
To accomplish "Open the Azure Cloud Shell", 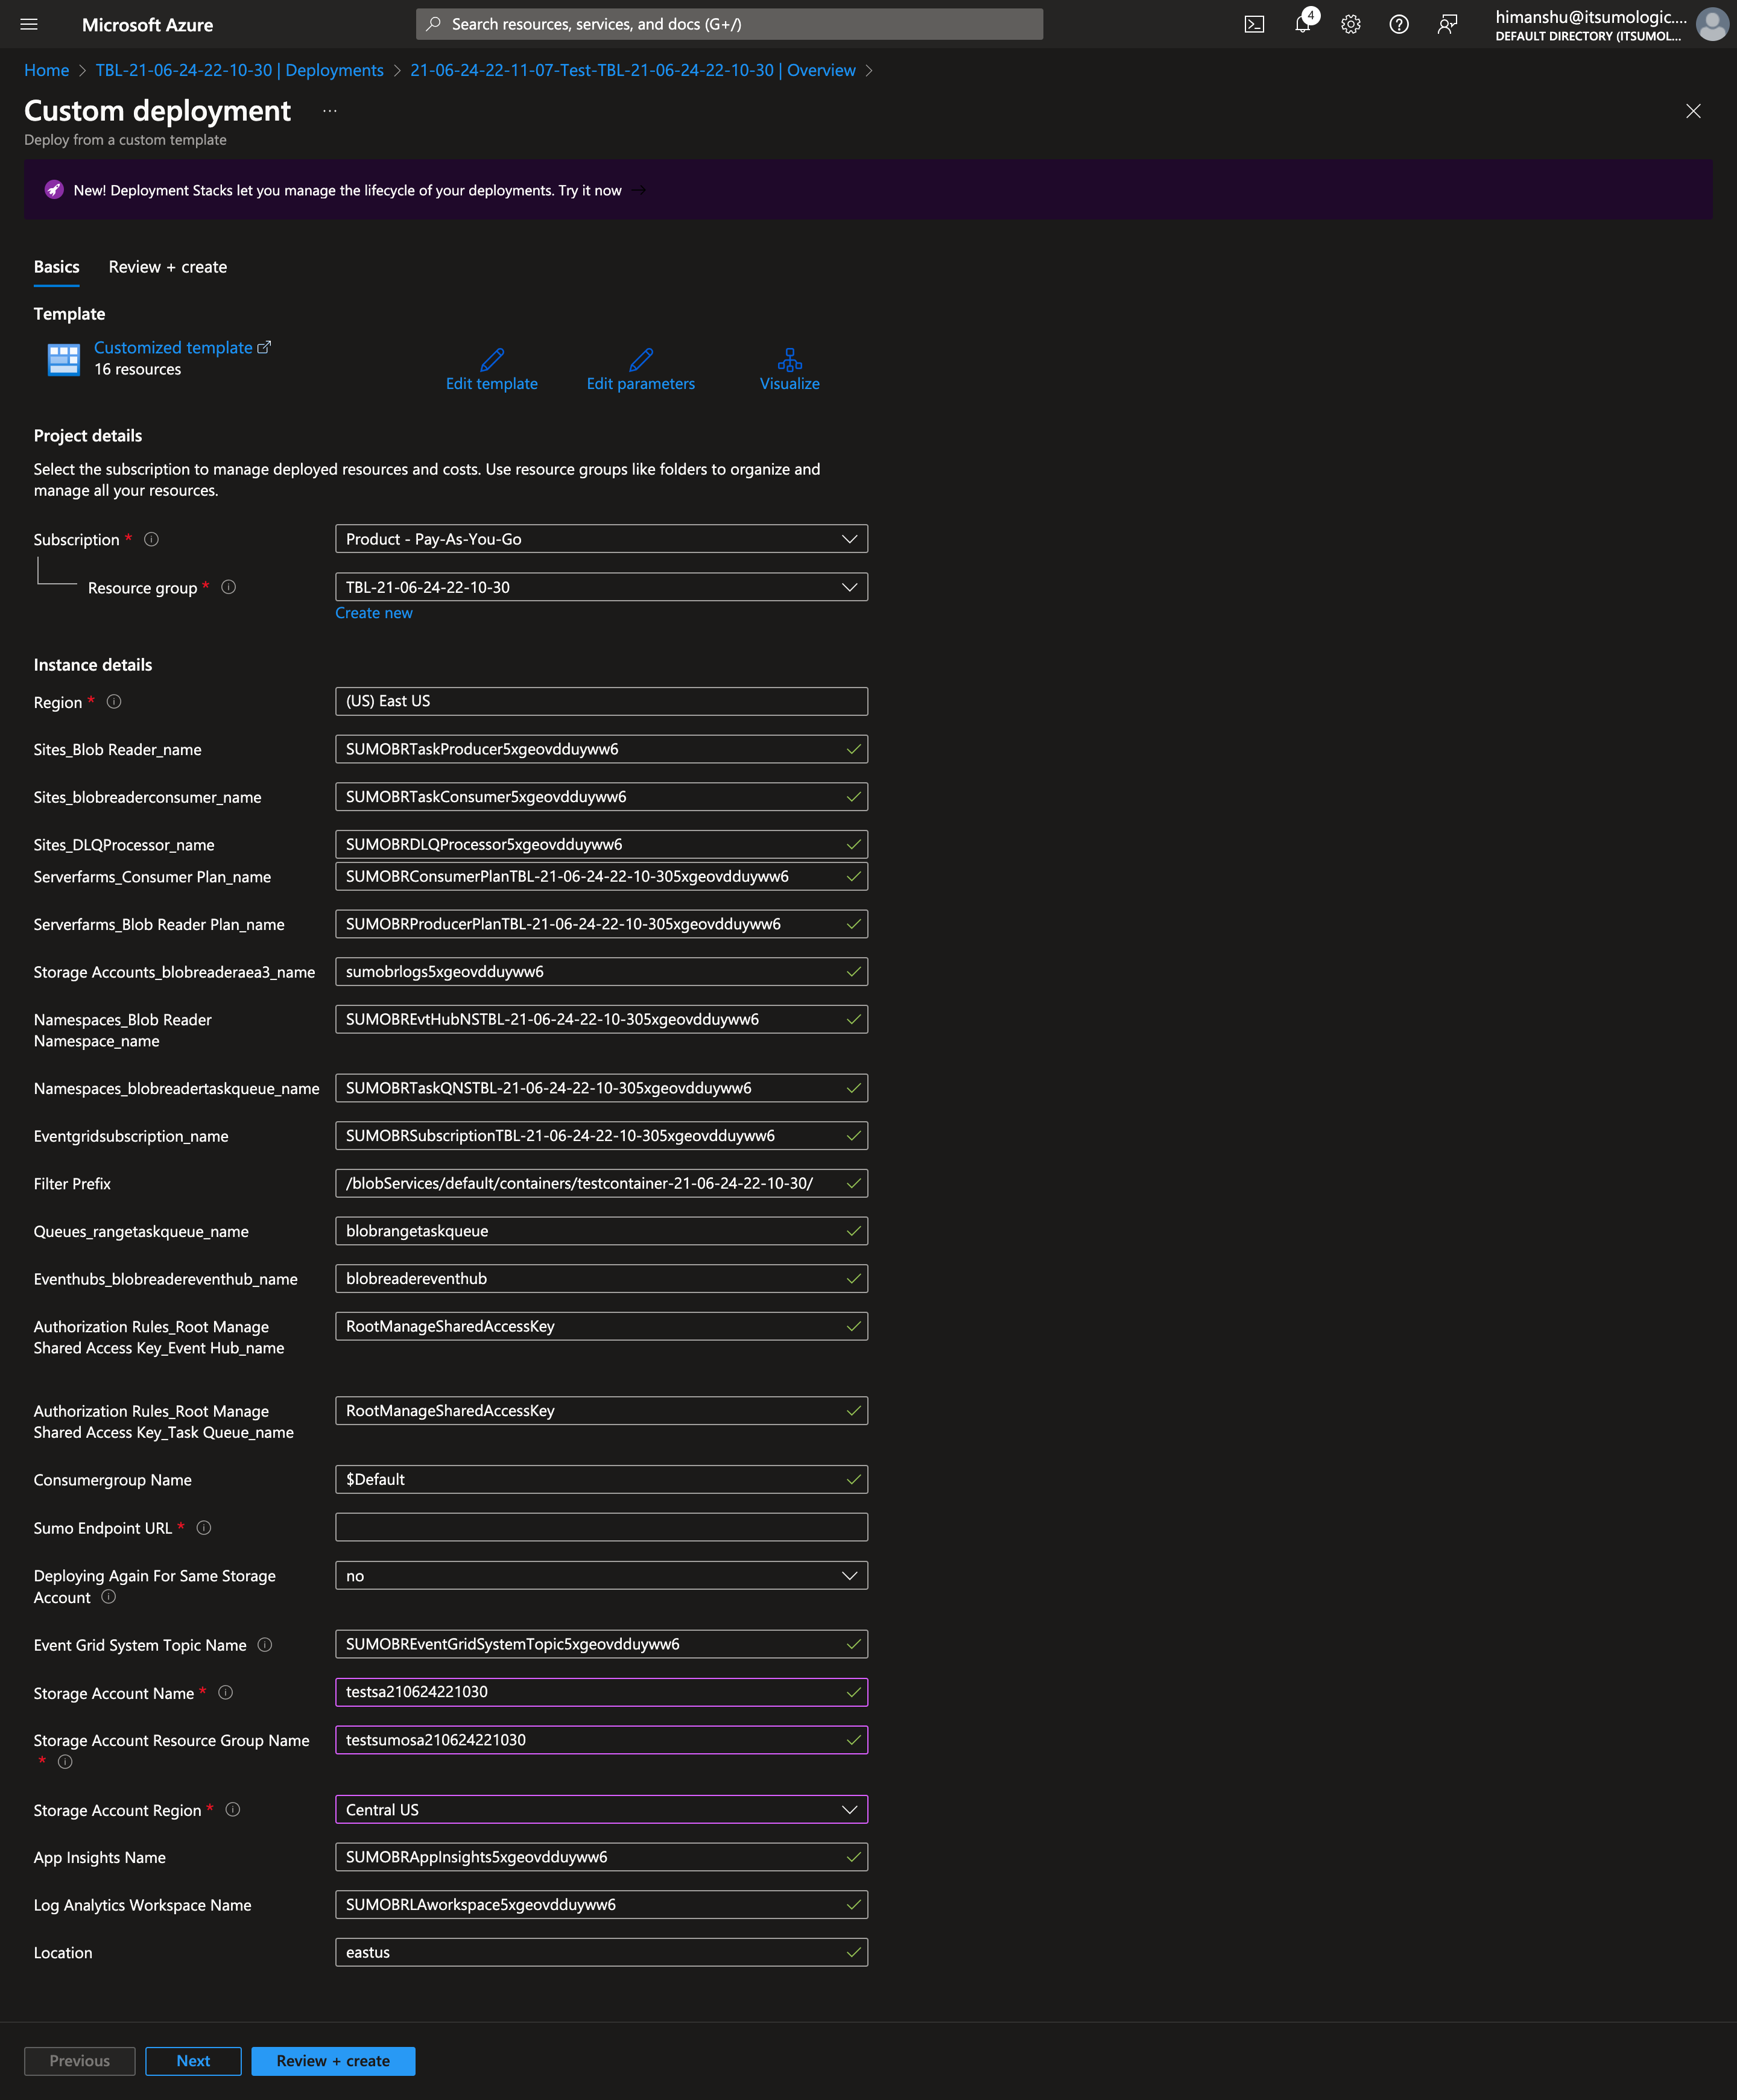I will [x=1255, y=24].
